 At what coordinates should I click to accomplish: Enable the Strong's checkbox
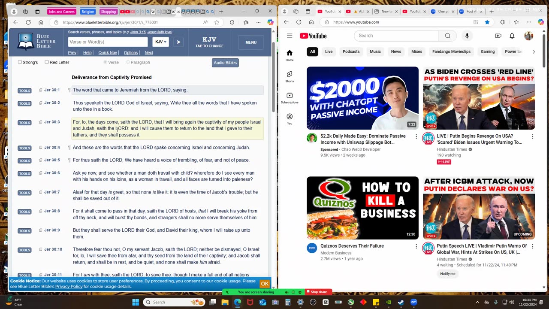(20, 62)
